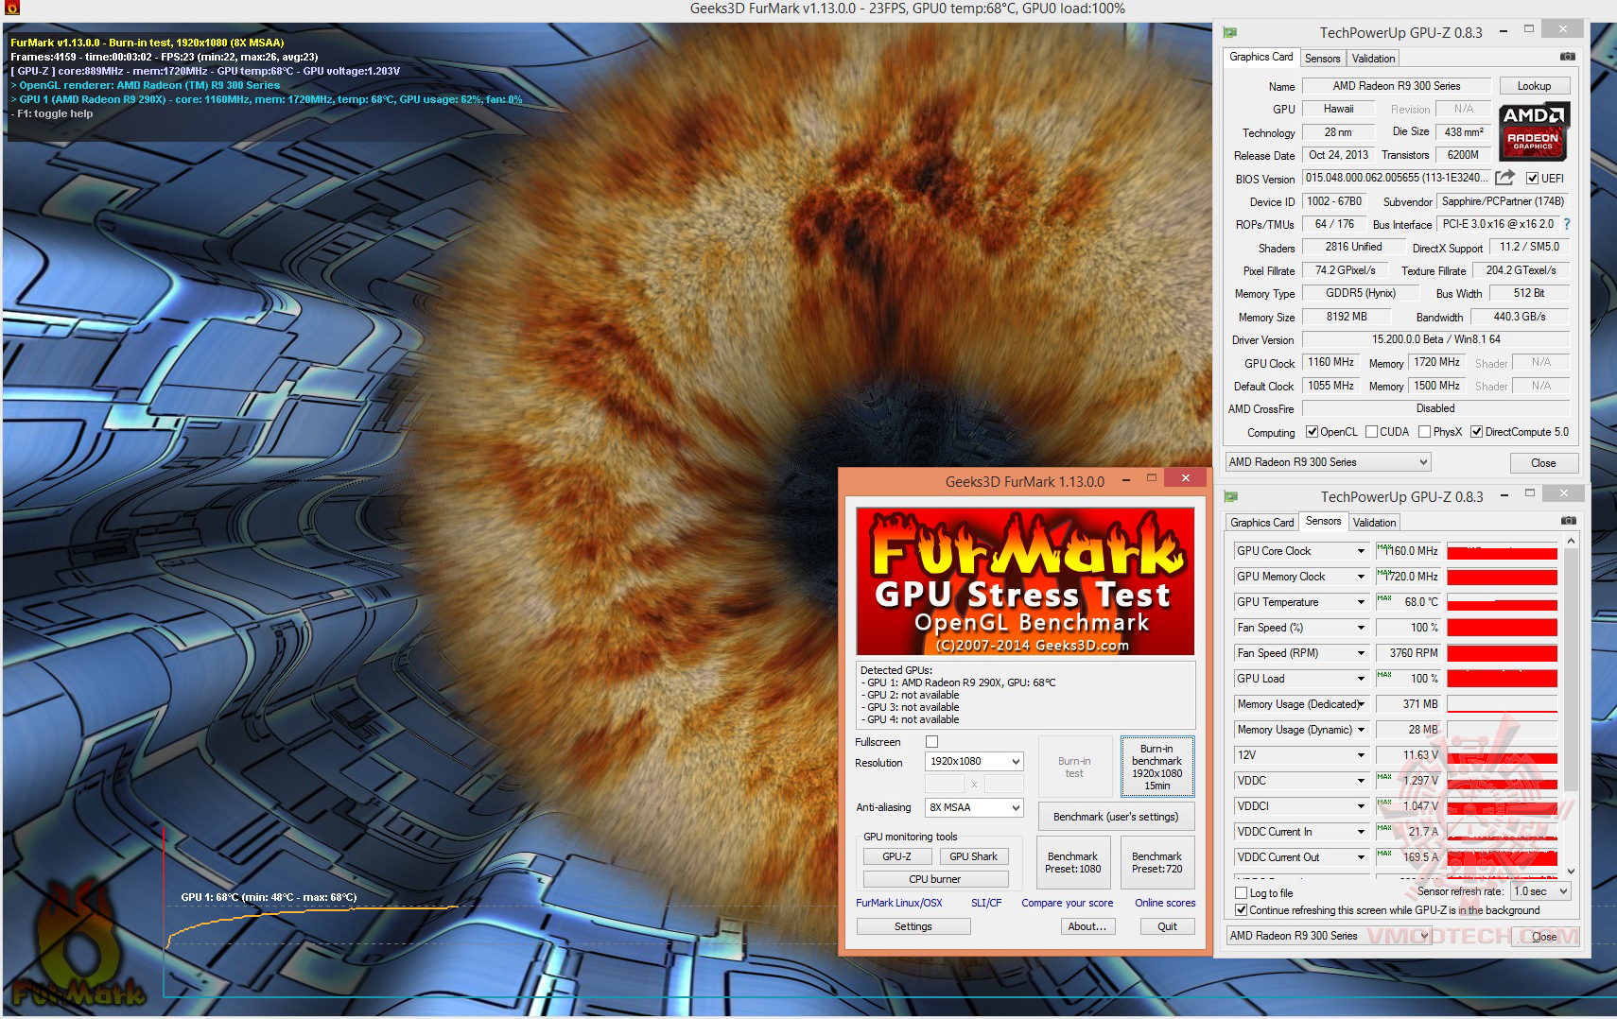Click the GPU-Z card icon in the Sensors window title bar
Screen dimensions: 1617x1019
pyautogui.click(x=1231, y=496)
